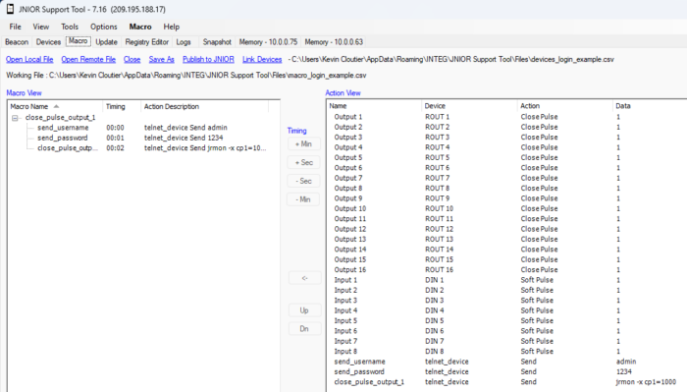Click the Device column header in Action View
This screenshot has height=392, width=687.
(469, 106)
